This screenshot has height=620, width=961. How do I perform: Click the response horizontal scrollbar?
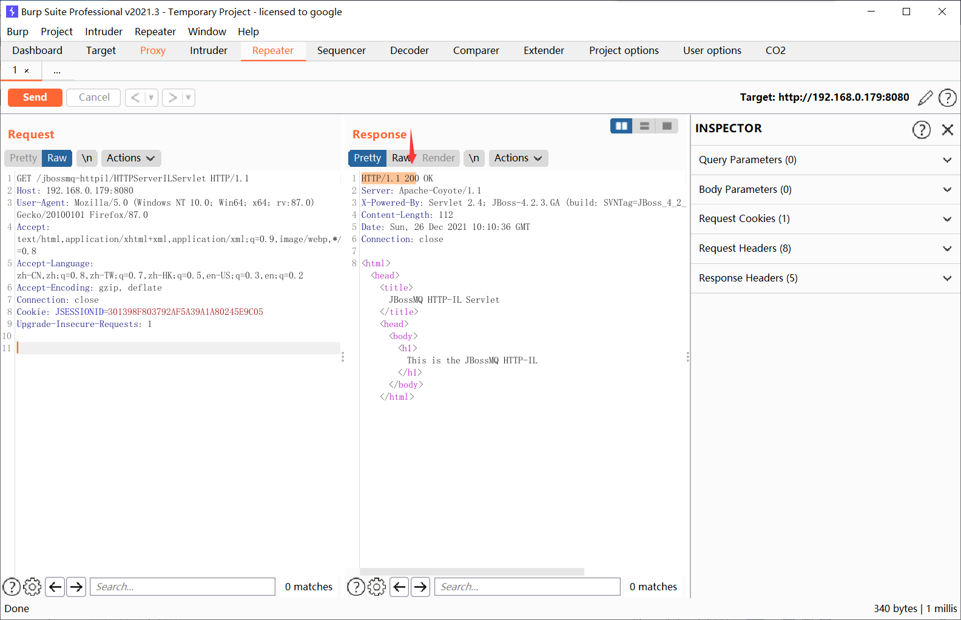coord(472,571)
